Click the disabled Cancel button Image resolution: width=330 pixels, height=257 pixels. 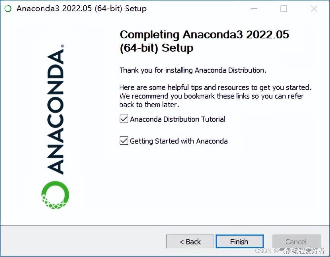coord(296,241)
